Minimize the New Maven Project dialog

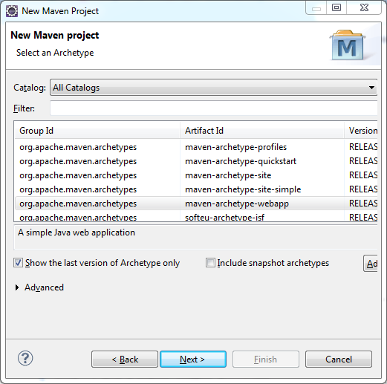coord(316,7)
